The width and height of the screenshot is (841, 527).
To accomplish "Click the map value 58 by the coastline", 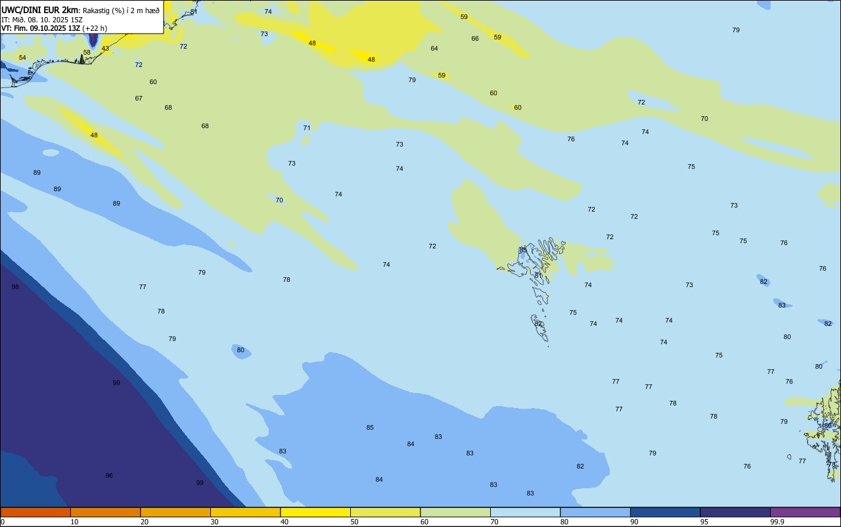I will pos(87,53).
